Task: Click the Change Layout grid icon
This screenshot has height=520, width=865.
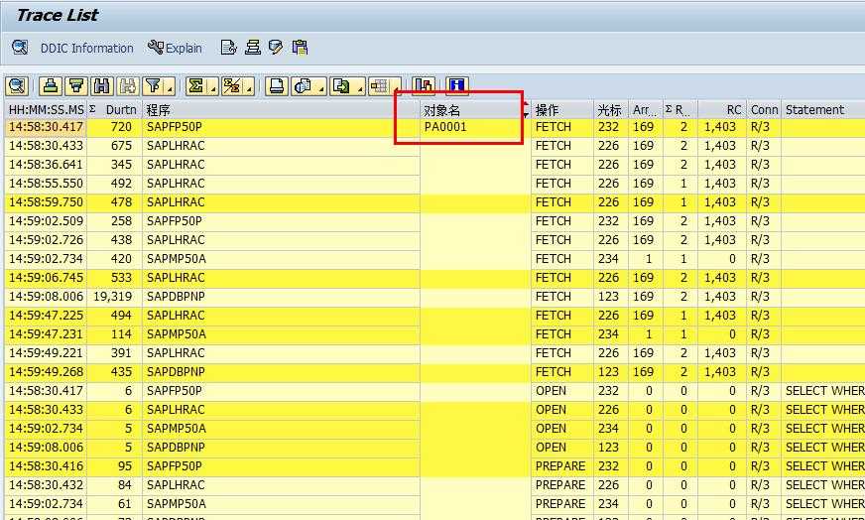Action: [380, 86]
